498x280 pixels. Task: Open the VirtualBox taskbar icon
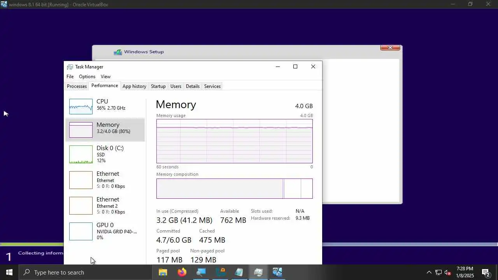(277, 272)
